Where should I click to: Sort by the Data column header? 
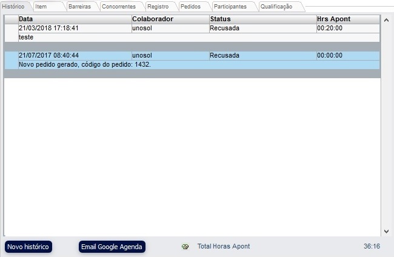(x=75, y=19)
